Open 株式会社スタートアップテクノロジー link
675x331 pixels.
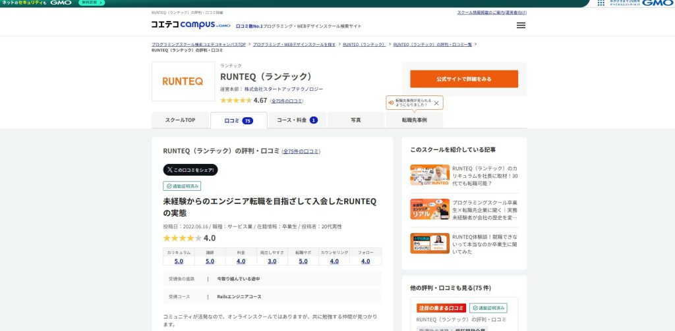(283, 89)
